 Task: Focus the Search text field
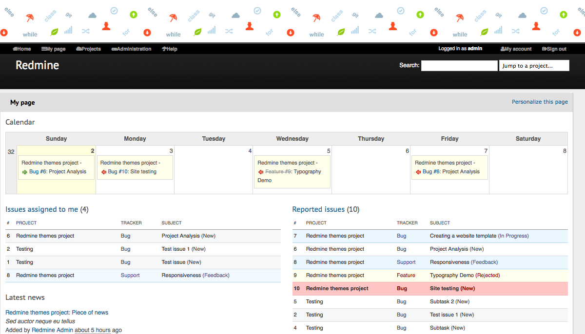tap(459, 66)
